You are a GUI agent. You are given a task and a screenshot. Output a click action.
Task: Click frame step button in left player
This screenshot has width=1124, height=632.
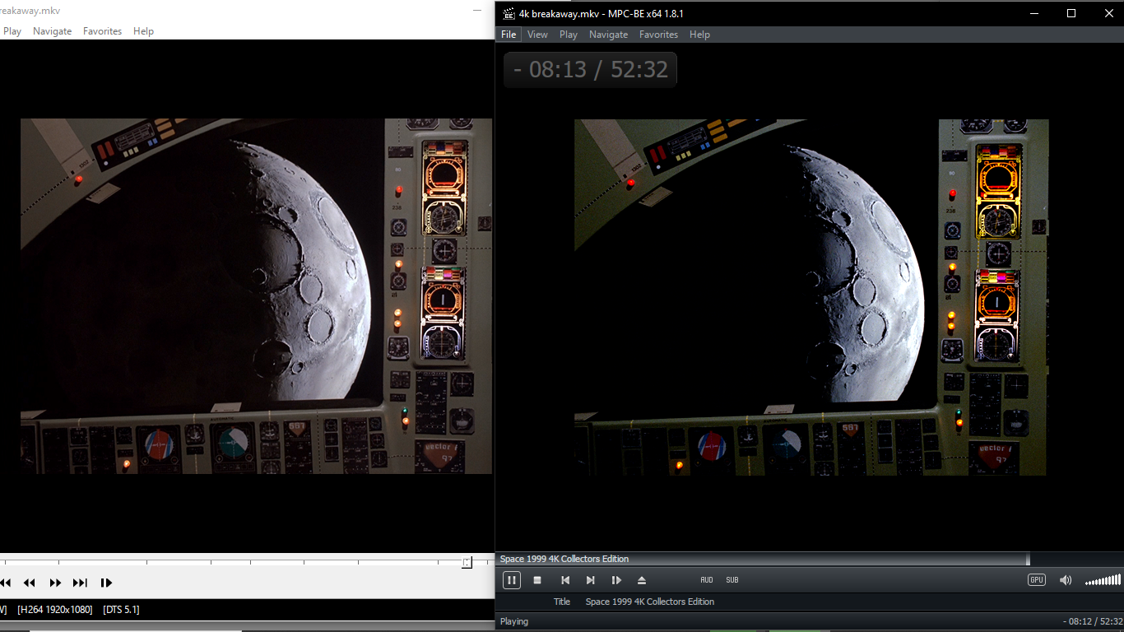pos(106,583)
